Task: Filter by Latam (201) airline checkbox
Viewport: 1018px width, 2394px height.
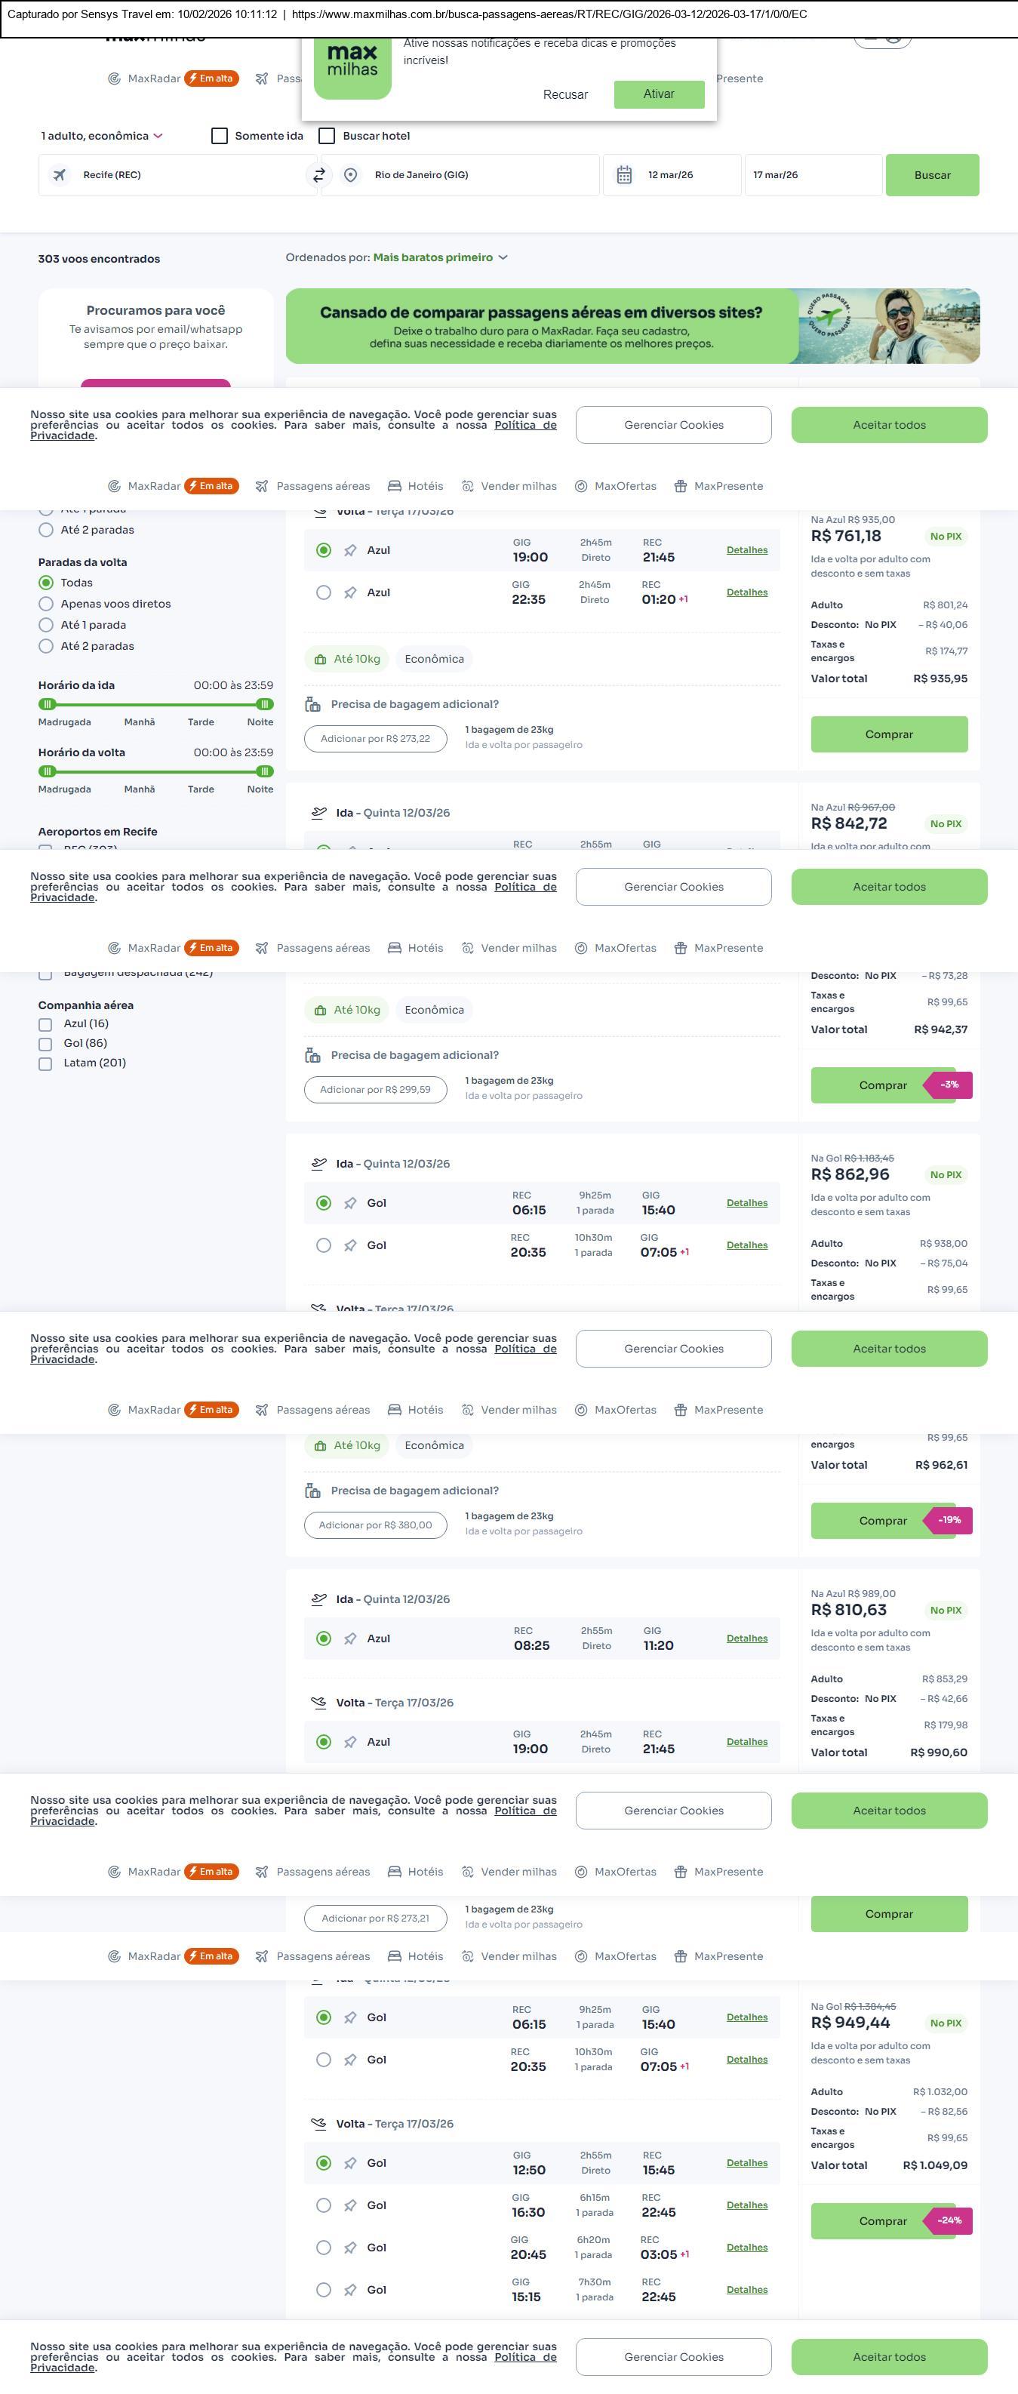Action: [x=45, y=1064]
